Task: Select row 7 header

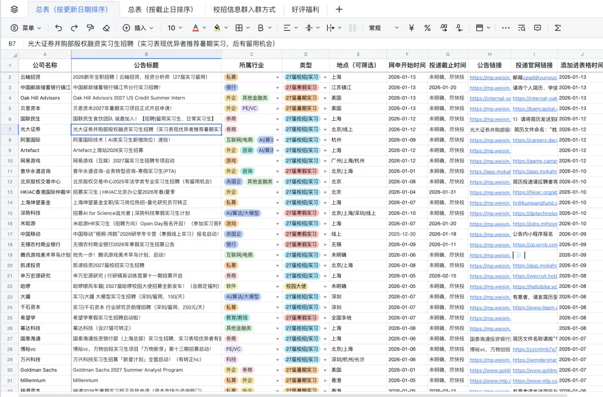Action: (x=9, y=129)
